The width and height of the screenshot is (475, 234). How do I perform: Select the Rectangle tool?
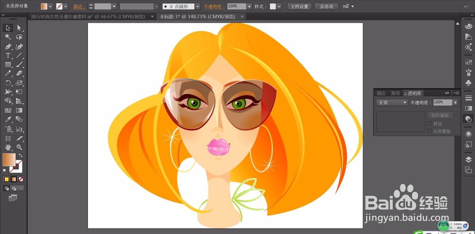point(8,64)
